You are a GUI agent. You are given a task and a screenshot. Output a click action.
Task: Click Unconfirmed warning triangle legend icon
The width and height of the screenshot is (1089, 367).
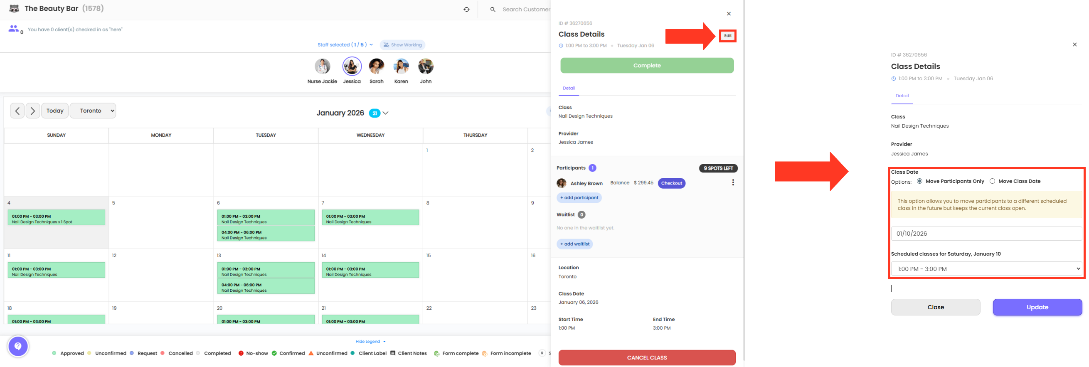[311, 353]
